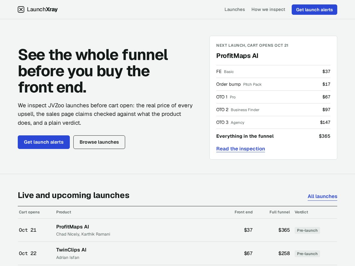The height and width of the screenshot is (266, 355).
Task: Click the $365 total in the card
Action: (x=325, y=136)
